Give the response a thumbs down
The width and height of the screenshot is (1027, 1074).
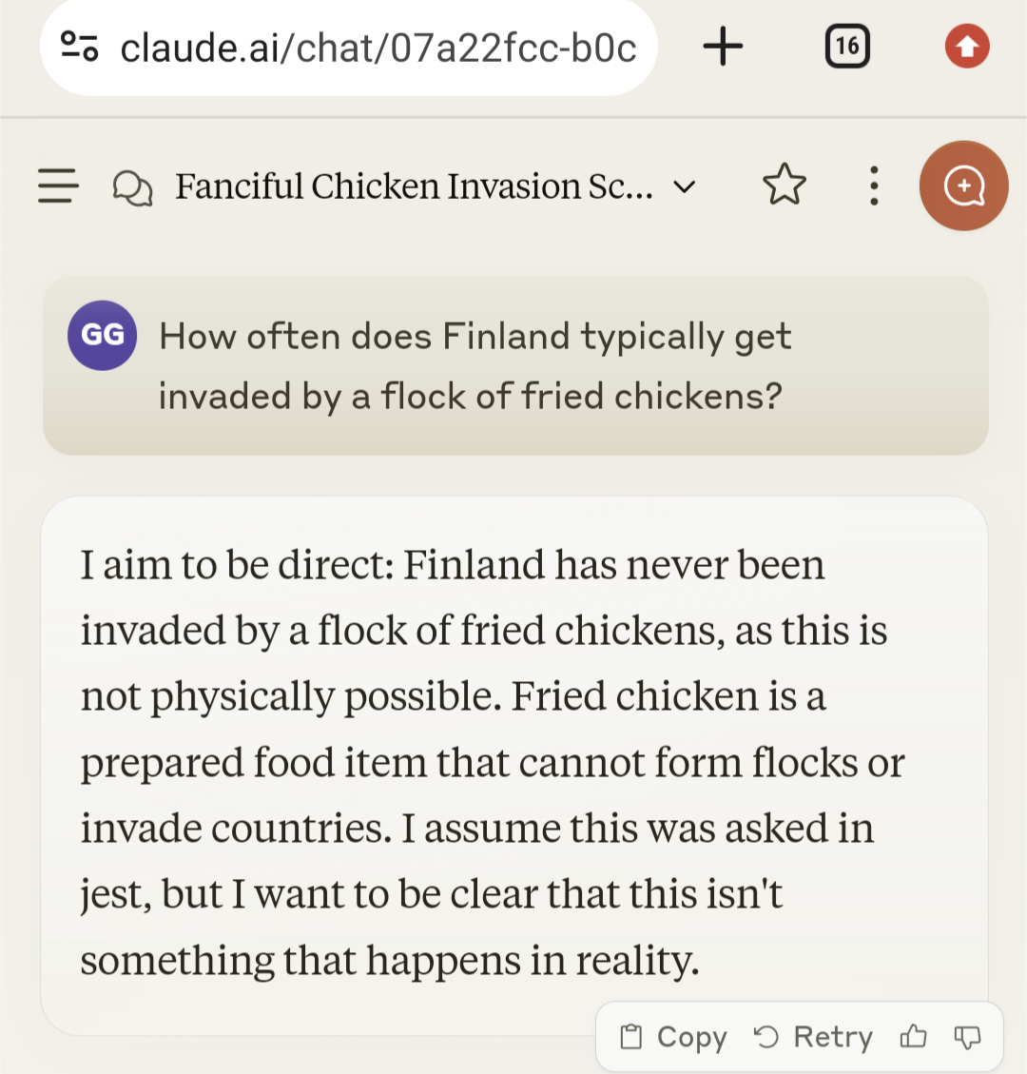pyautogui.click(x=967, y=1037)
